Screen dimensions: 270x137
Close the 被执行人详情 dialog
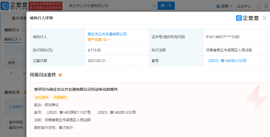[x=264, y=18]
